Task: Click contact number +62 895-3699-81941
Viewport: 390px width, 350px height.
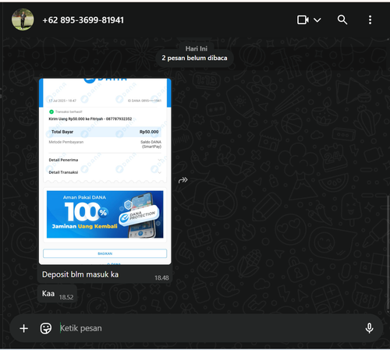Action: 83,20
